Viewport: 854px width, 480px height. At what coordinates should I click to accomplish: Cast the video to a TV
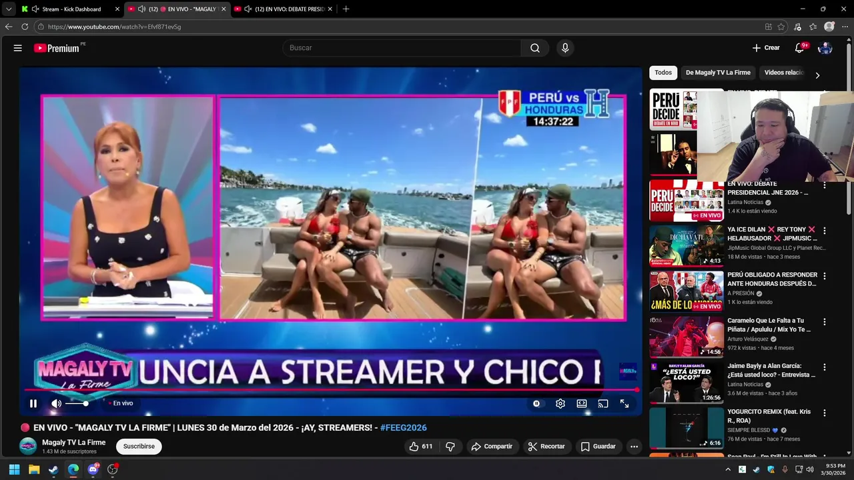pyautogui.click(x=603, y=403)
